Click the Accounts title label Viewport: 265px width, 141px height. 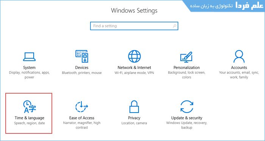pyautogui.click(x=239, y=67)
